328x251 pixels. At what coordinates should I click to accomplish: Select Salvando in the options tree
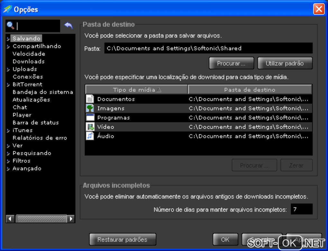click(x=26, y=39)
